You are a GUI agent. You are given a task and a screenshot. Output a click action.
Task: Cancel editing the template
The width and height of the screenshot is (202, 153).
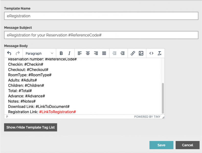pyautogui.click(x=188, y=145)
